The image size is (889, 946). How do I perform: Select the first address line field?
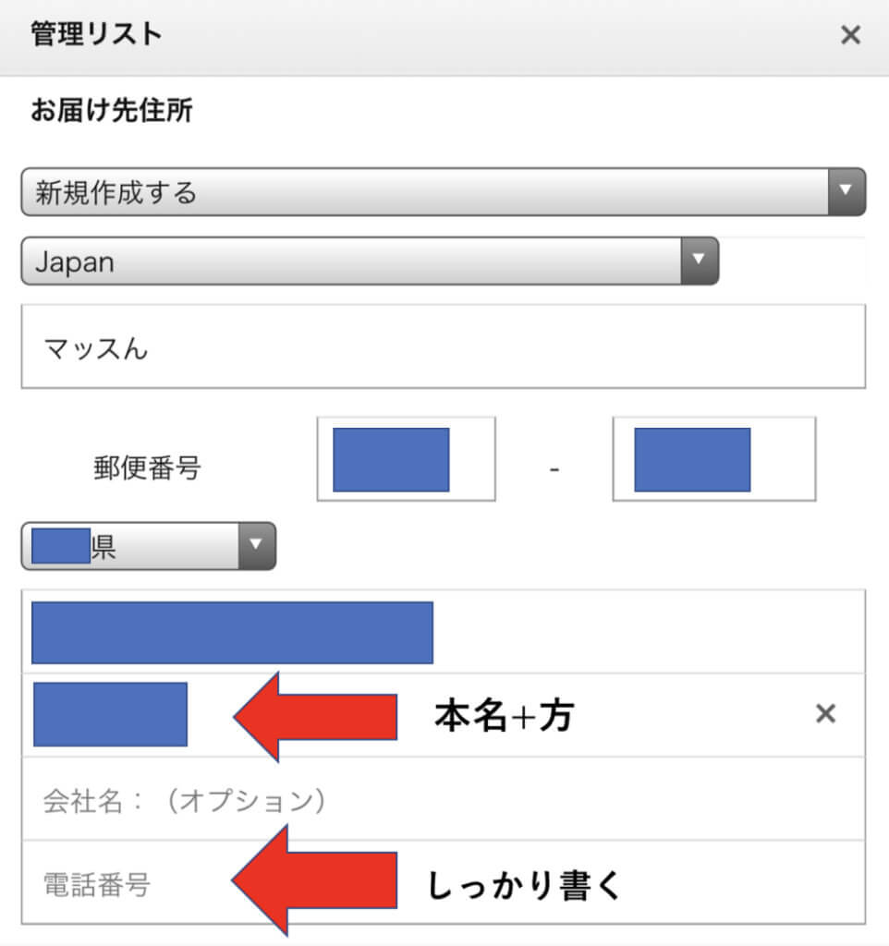(x=443, y=633)
